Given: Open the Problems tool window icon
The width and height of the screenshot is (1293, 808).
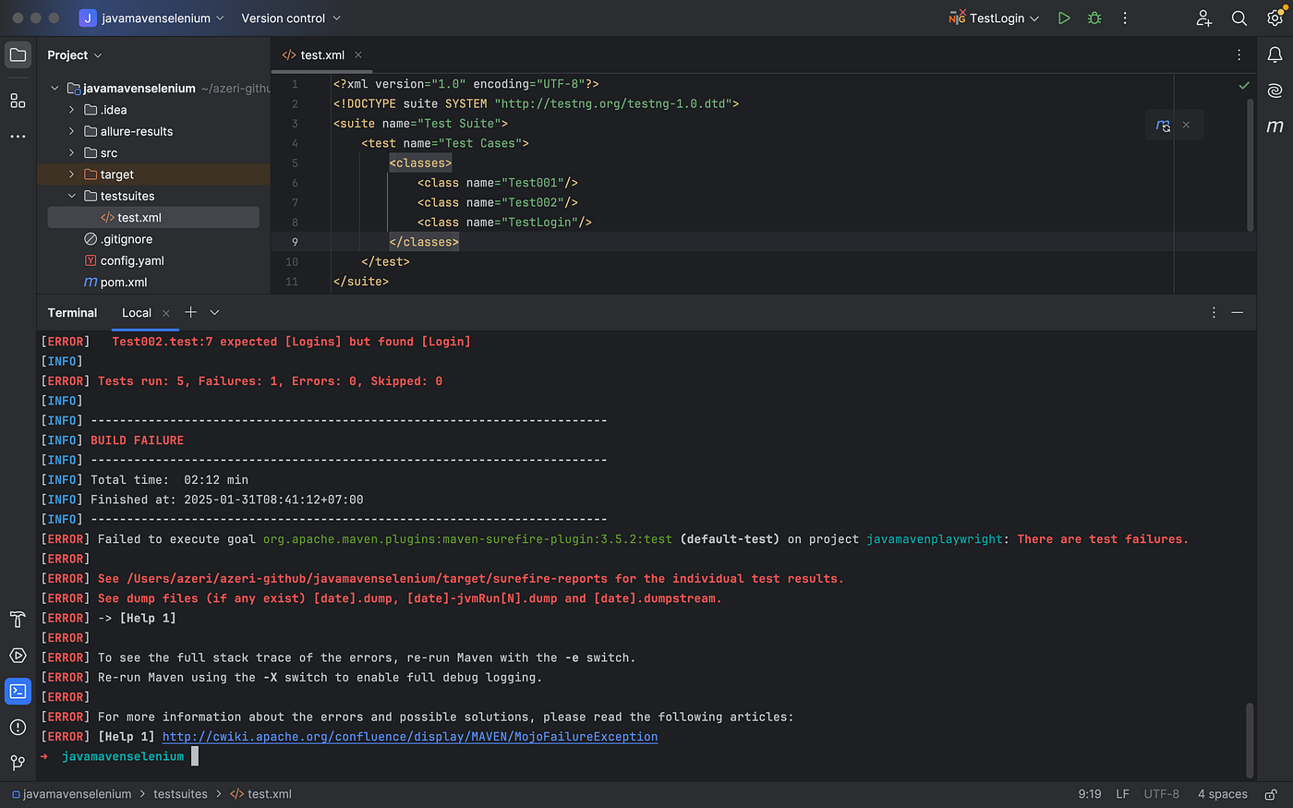Looking at the screenshot, I should coord(18,727).
